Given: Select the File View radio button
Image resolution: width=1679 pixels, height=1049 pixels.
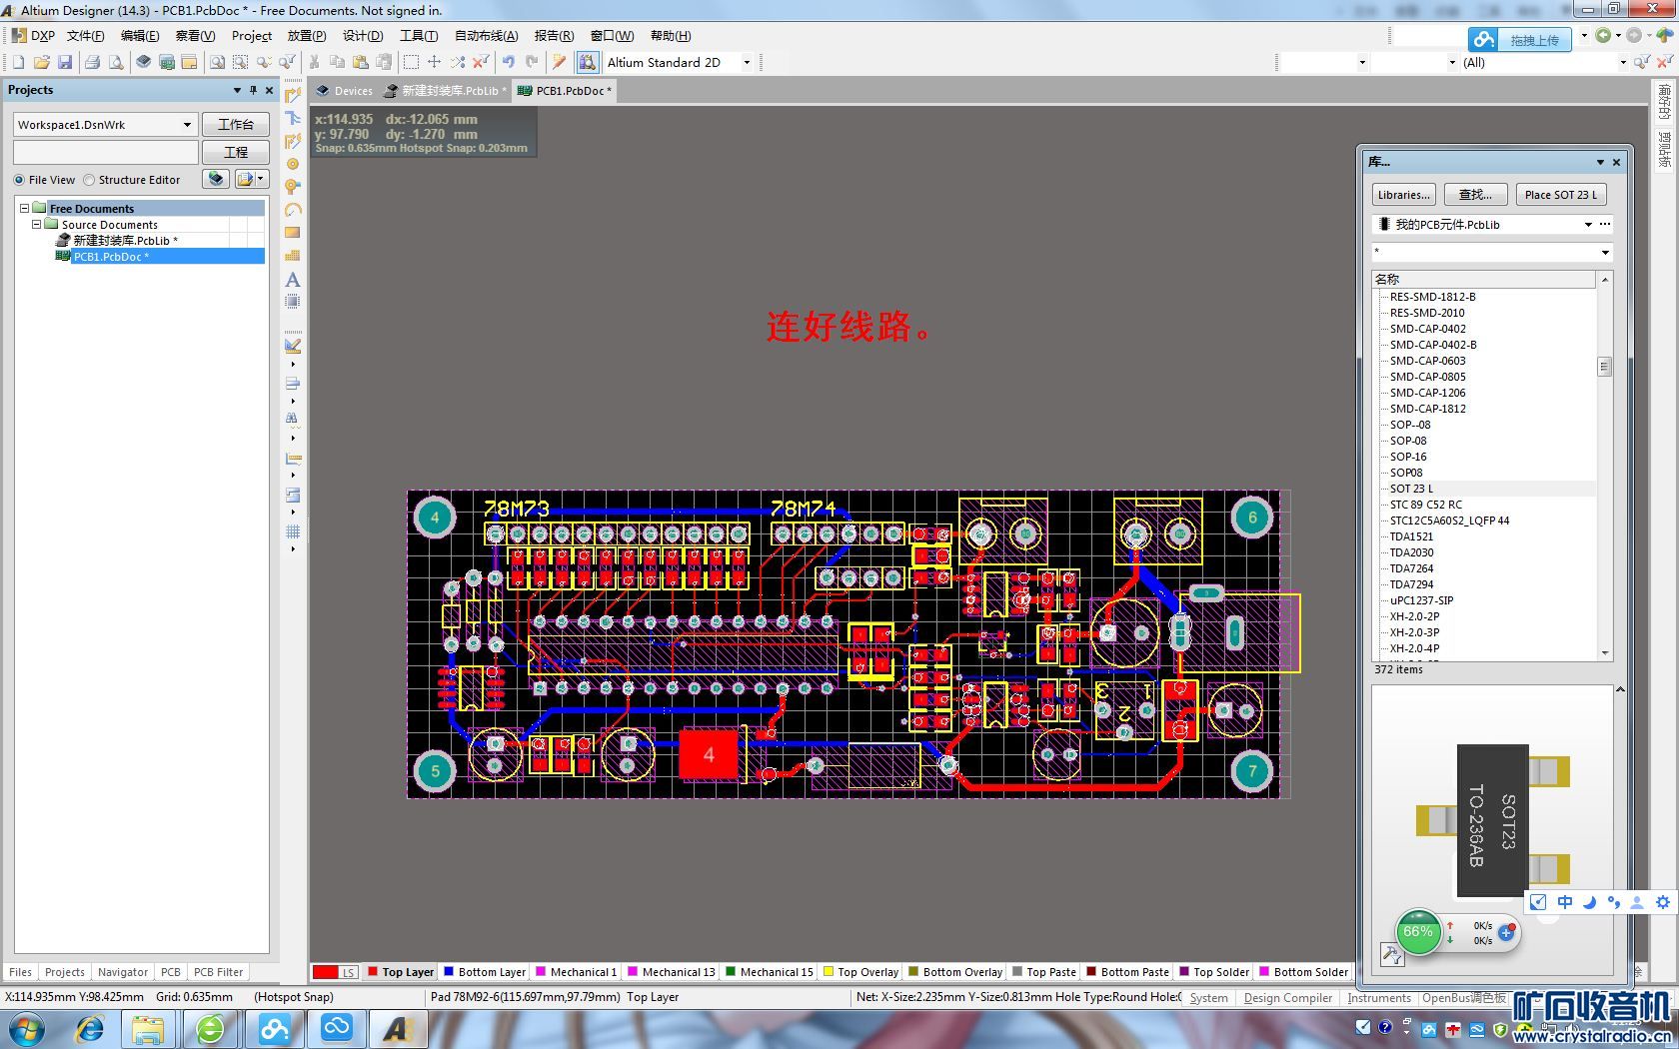Looking at the screenshot, I should [19, 180].
